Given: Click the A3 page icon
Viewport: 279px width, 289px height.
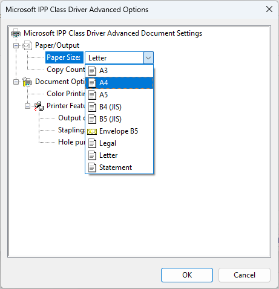Looking at the screenshot, I should point(92,71).
